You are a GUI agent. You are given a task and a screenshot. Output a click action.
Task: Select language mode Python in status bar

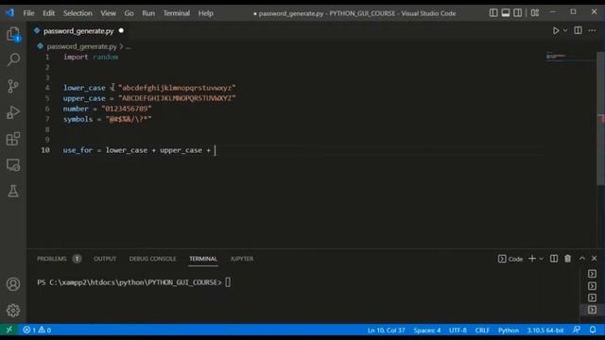(509, 331)
